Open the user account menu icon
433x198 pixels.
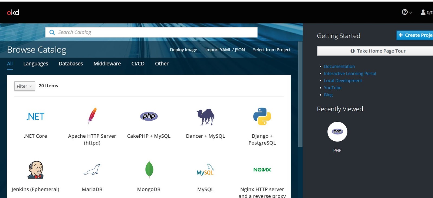423,12
